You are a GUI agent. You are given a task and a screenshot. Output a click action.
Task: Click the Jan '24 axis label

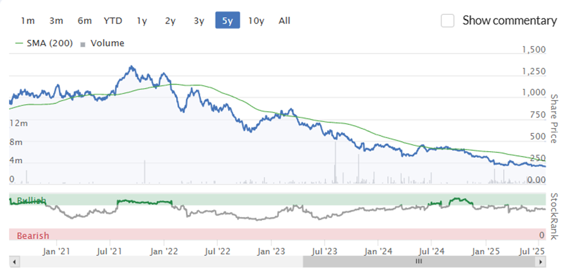(x=378, y=251)
